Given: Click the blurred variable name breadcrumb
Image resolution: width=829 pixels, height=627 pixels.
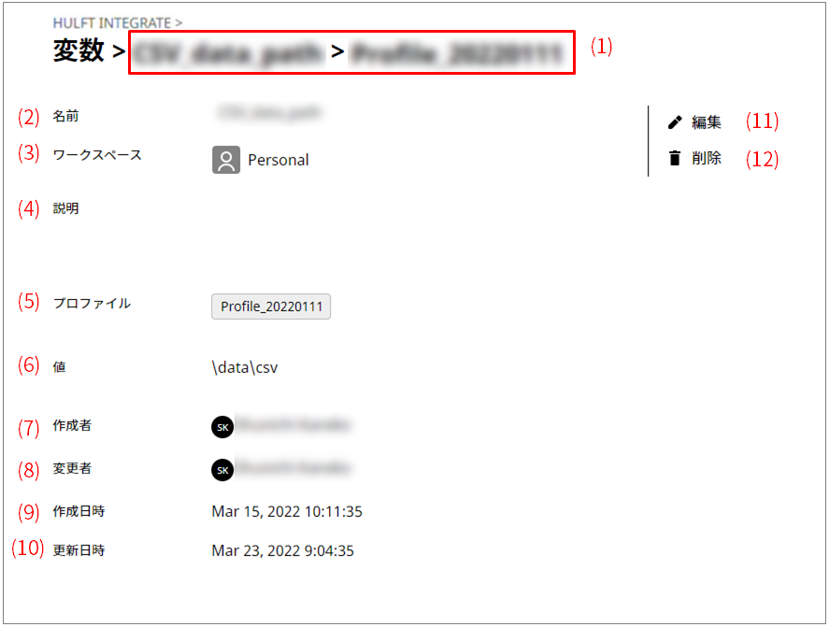Looking at the screenshot, I should tap(228, 53).
